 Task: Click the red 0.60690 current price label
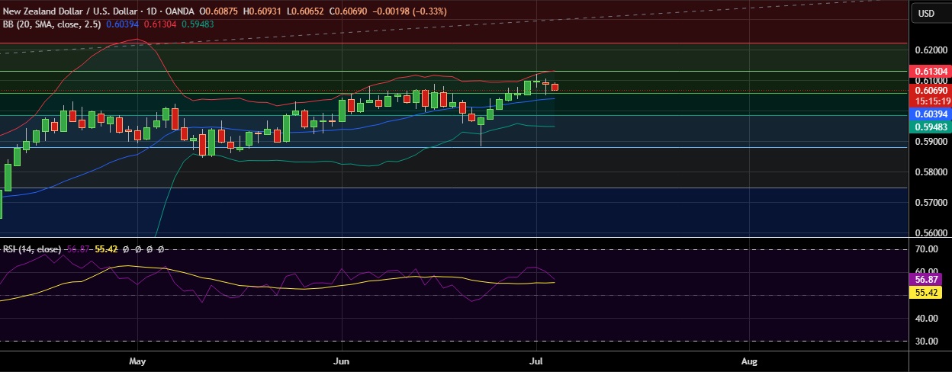(931, 90)
